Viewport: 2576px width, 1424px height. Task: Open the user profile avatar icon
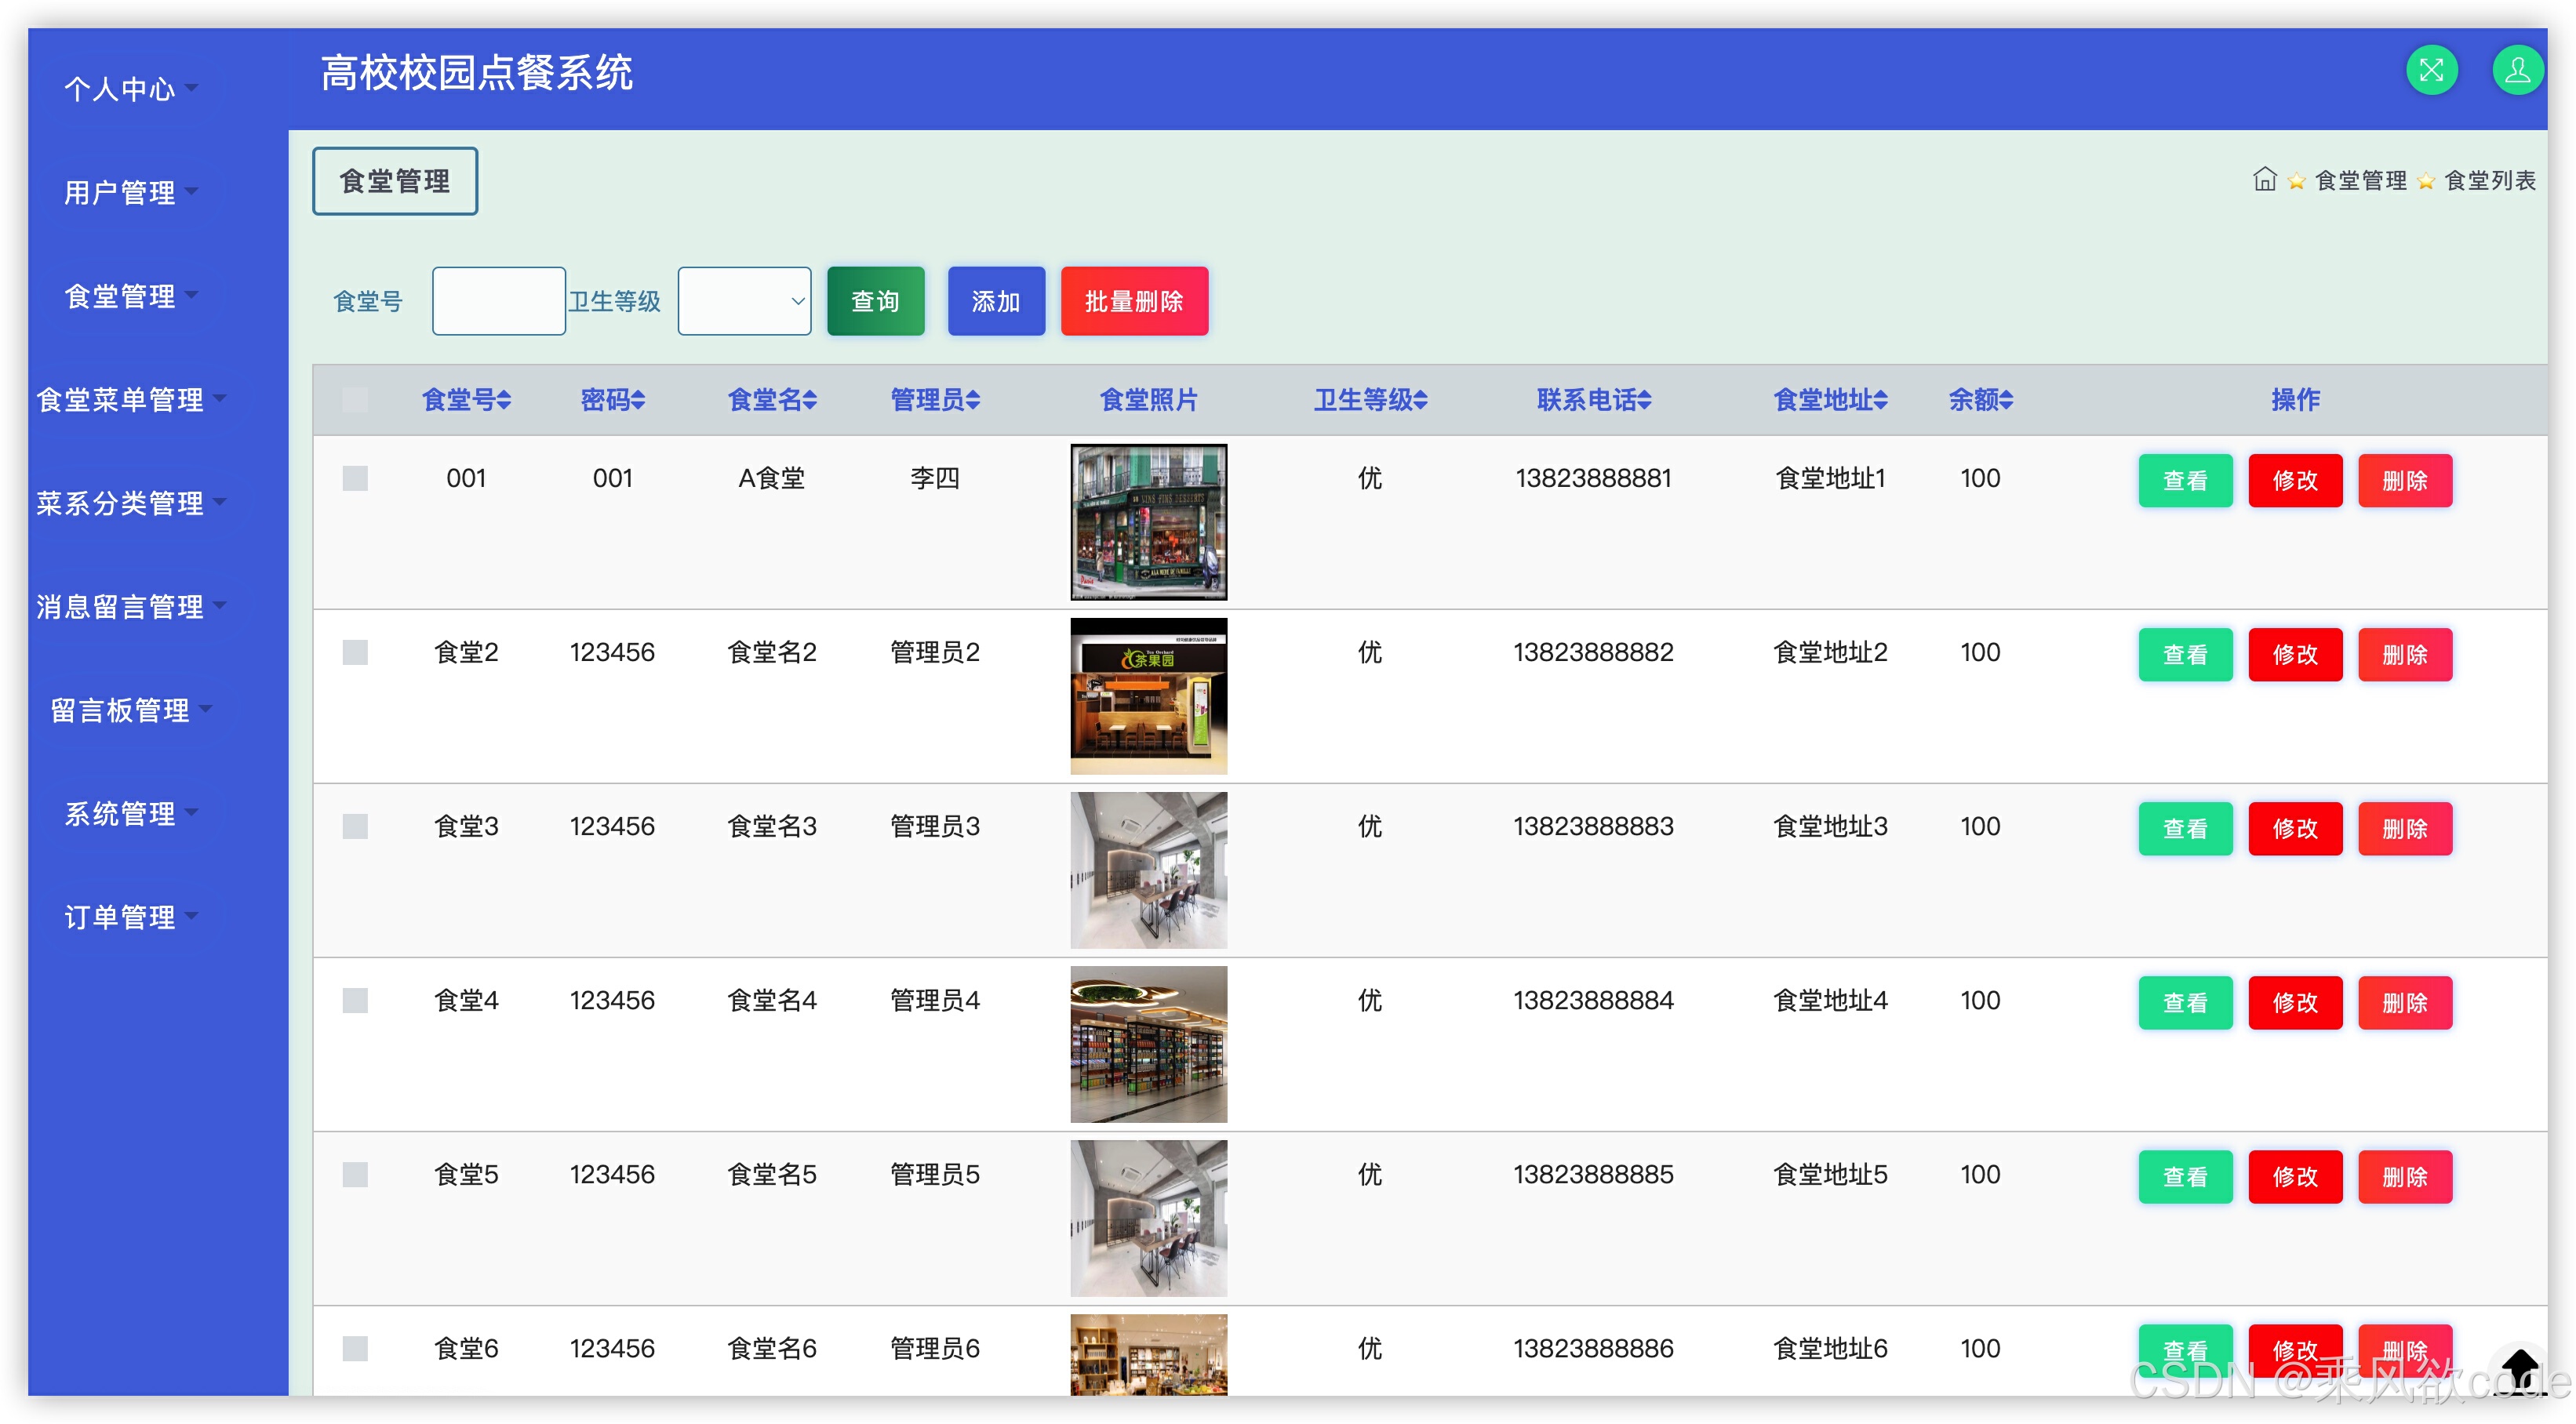point(2517,71)
